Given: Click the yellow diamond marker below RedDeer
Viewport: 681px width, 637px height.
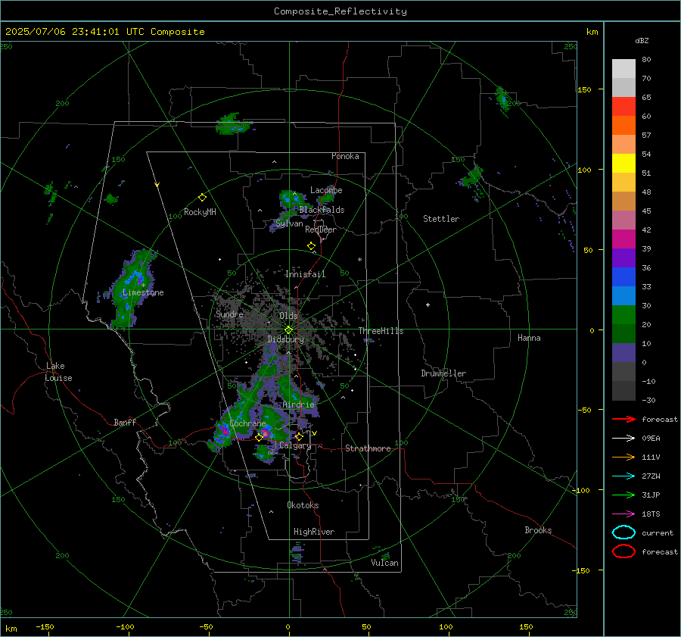Looking at the screenshot, I should click(x=311, y=246).
